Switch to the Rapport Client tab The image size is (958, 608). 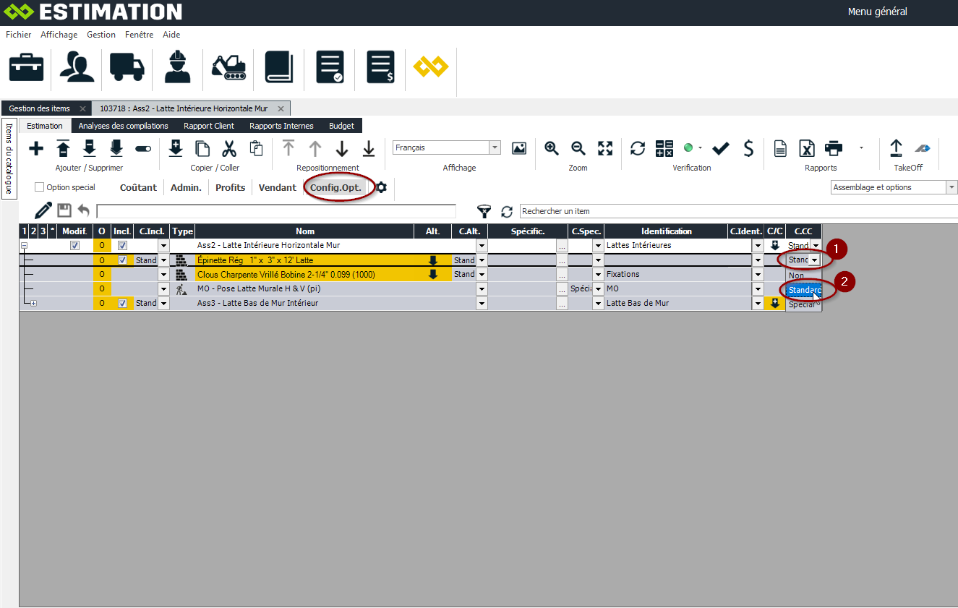pos(208,126)
